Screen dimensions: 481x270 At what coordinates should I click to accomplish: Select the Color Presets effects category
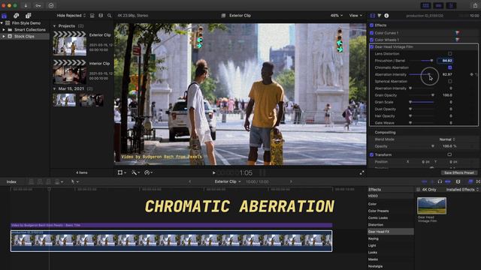point(378,211)
